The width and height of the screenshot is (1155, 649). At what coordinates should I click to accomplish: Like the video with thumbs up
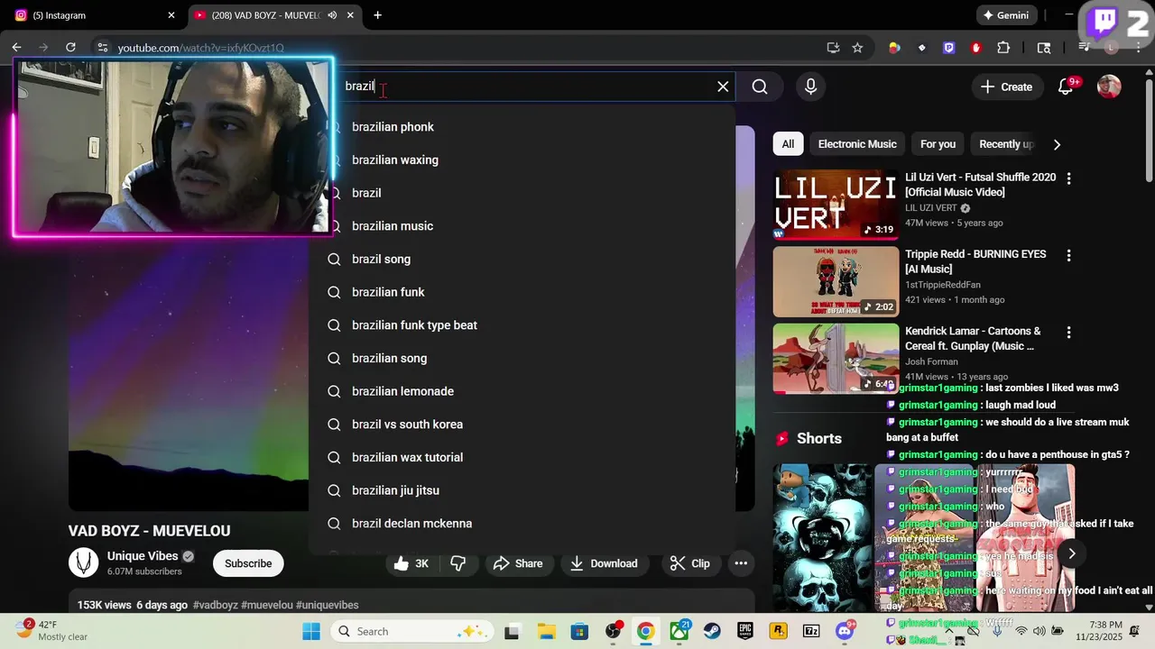411,563
